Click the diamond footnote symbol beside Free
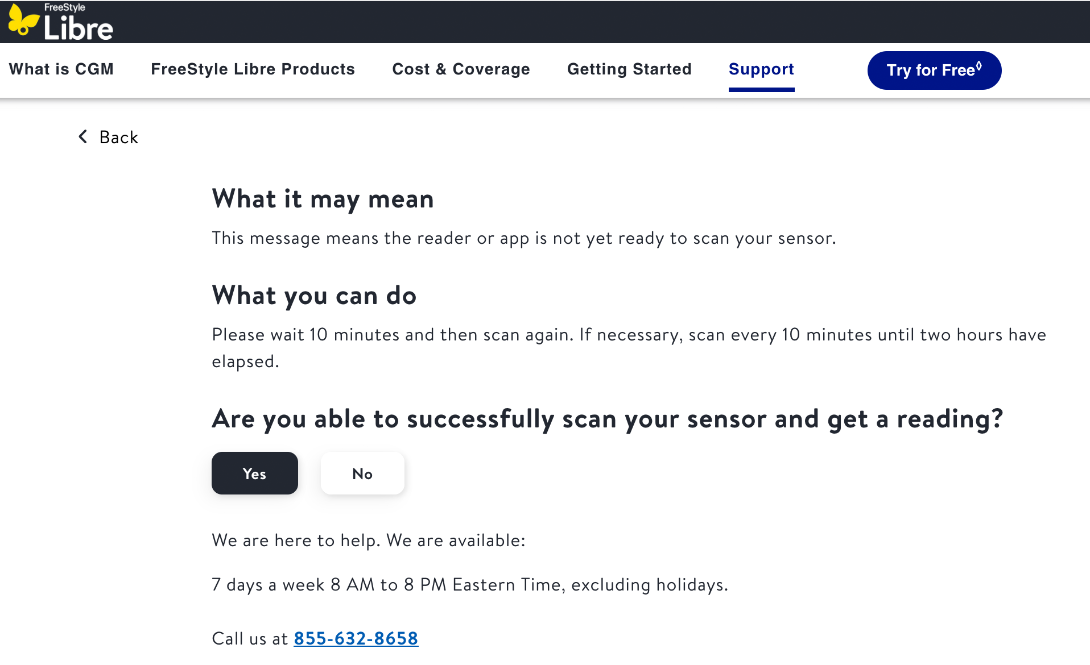The image size is (1090, 665). 978,66
